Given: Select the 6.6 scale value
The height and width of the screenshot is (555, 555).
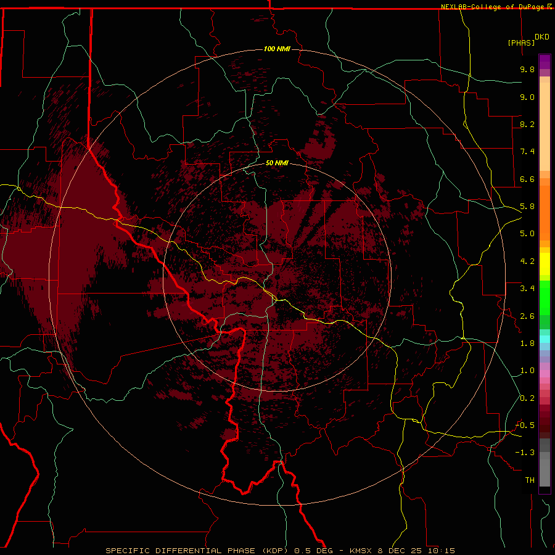Looking at the screenshot, I should (527, 179).
